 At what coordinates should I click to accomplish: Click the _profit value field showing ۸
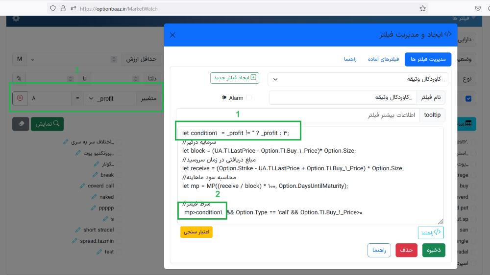point(49,98)
